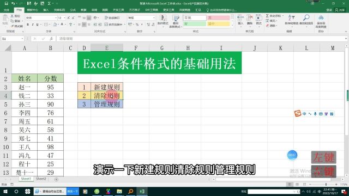The image size is (349, 196).
Task: Toggle align left in alignment group
Action: (x=80, y=24)
